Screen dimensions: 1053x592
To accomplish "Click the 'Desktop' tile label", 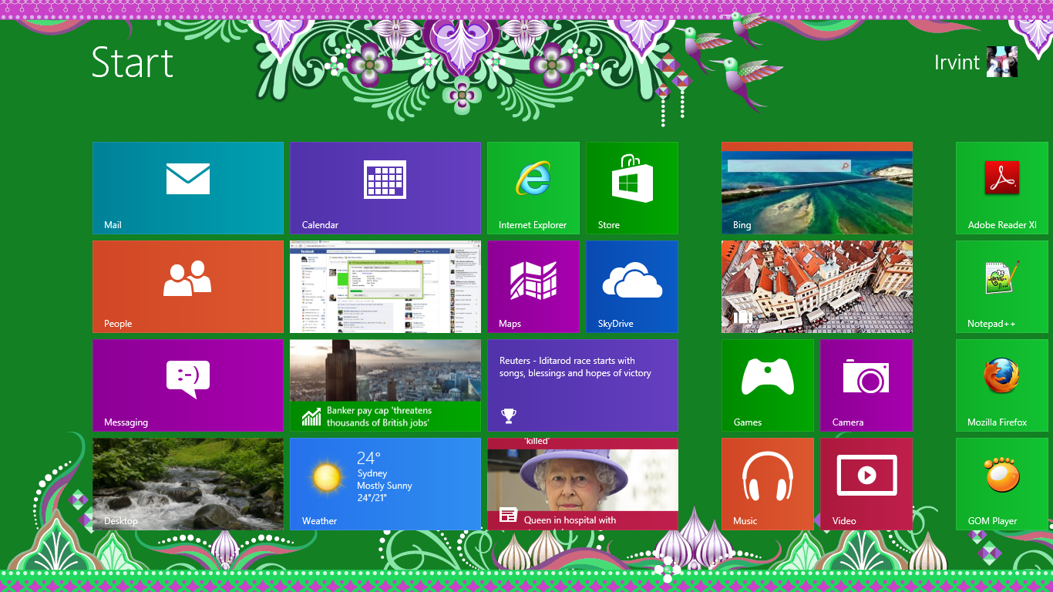I will [x=121, y=521].
